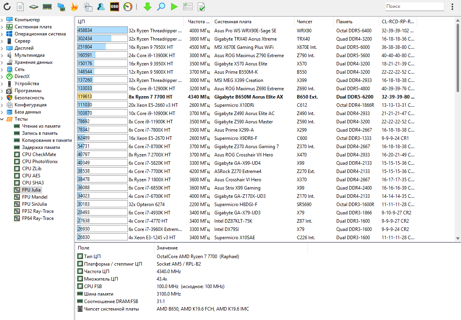
Task: Select Программы in the sidebar tree
Action: point(28,91)
